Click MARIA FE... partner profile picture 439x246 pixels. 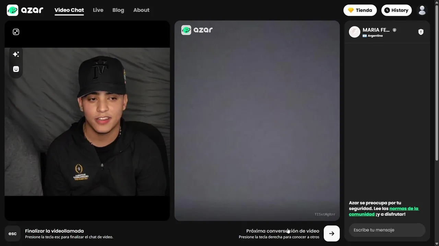click(x=355, y=32)
